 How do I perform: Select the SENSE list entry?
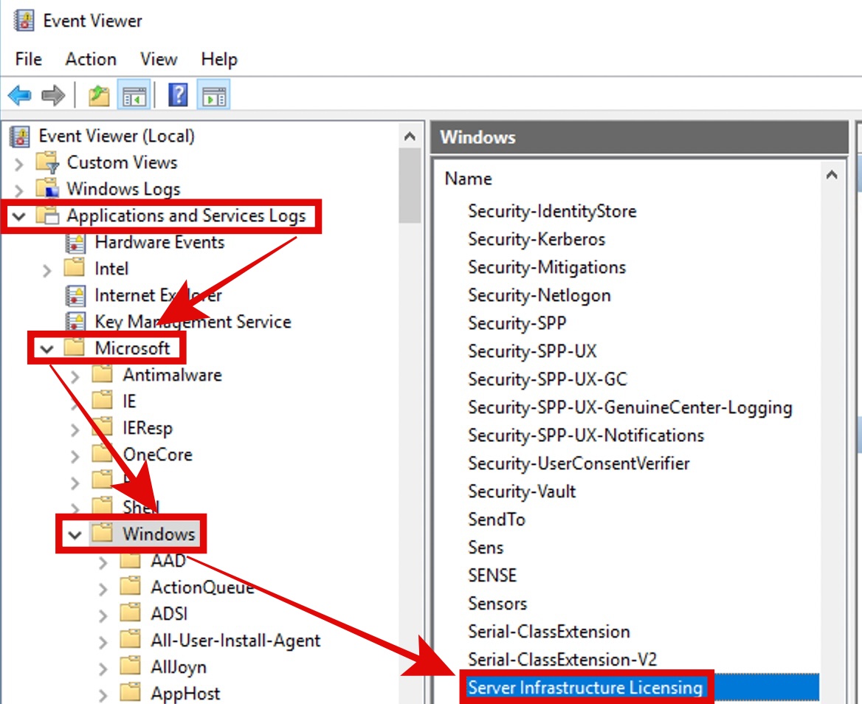[492, 576]
